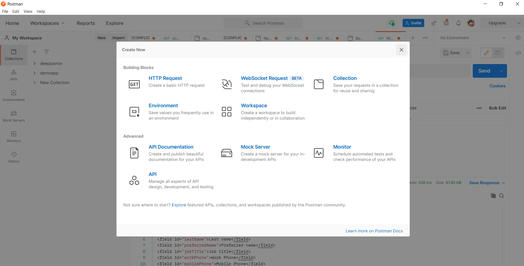Go to the Home tab

(12, 23)
